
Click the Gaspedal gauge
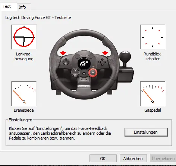pos(153,94)
